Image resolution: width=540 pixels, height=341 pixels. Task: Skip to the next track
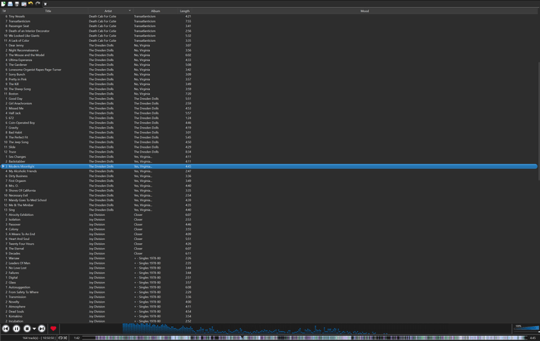coord(41,329)
